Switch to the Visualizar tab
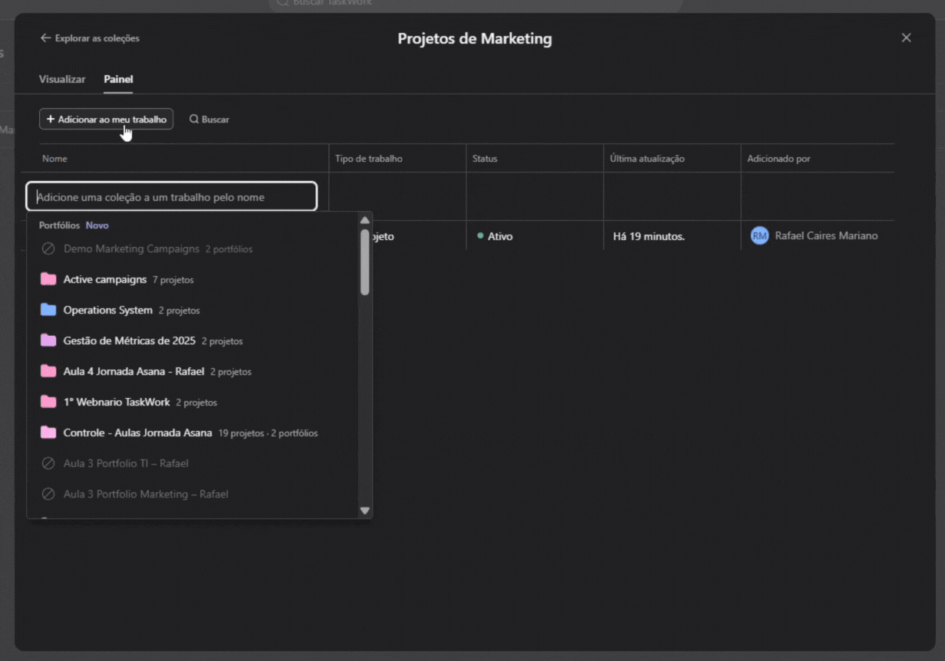Image resolution: width=945 pixels, height=661 pixels. [62, 79]
